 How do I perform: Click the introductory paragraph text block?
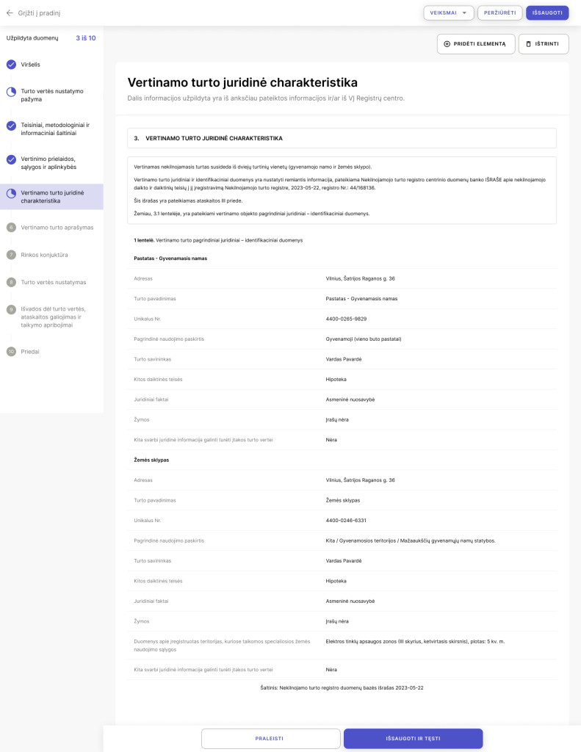pos(342,190)
